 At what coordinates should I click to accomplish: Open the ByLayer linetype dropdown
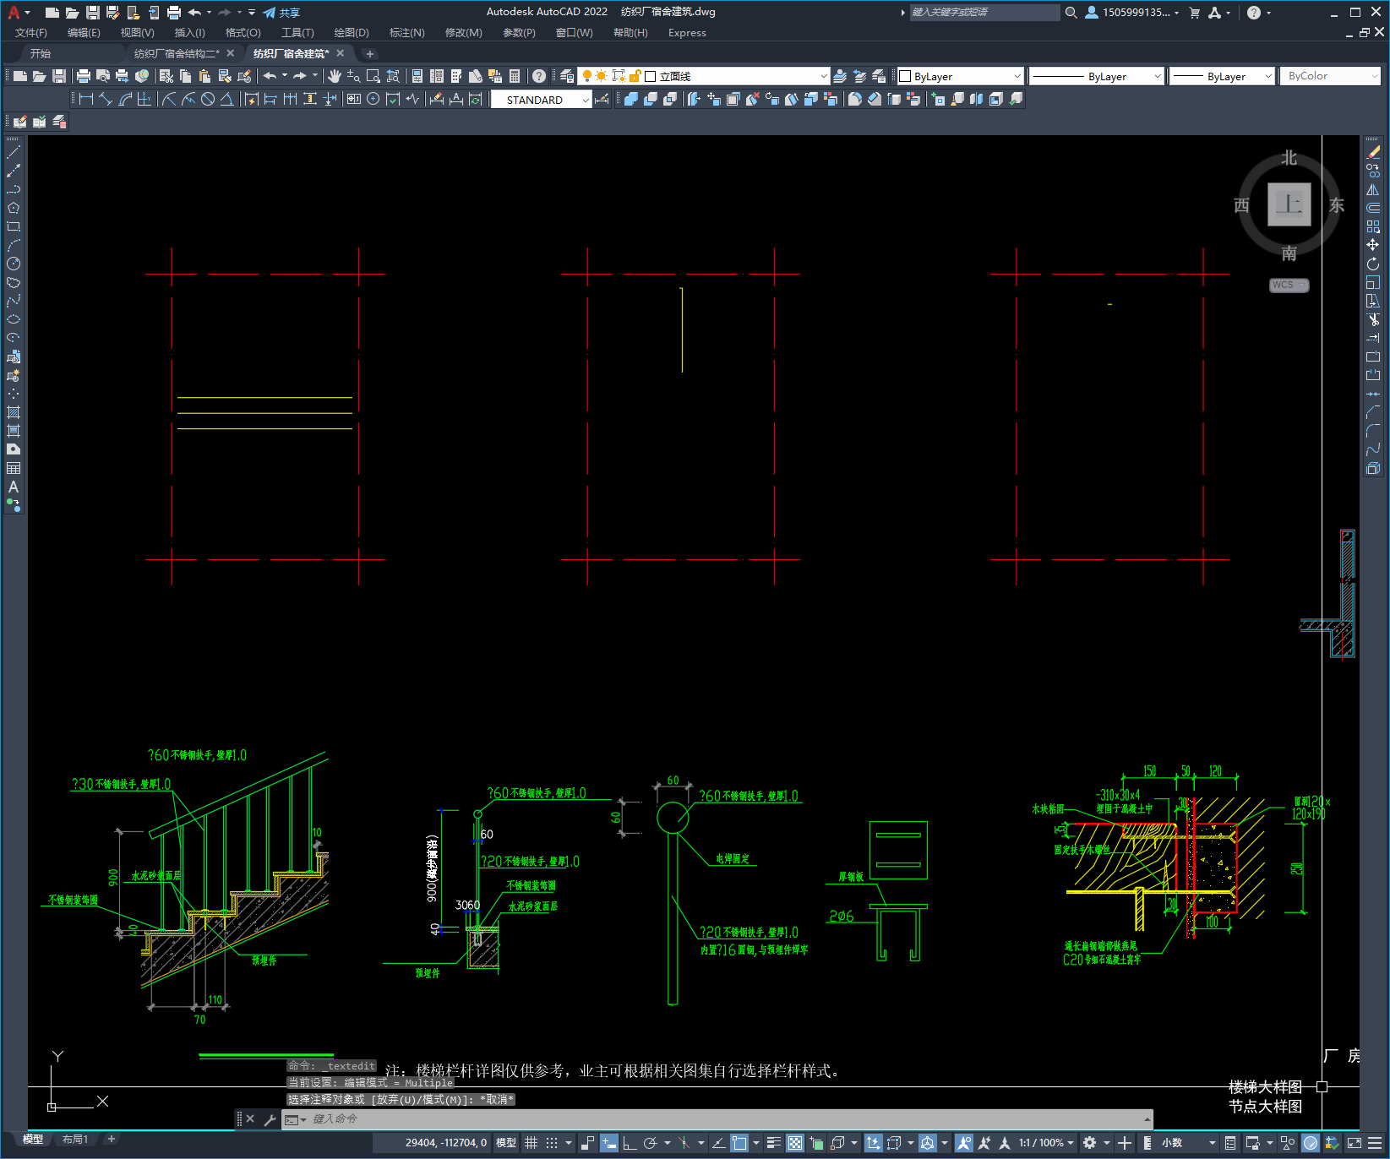coord(1097,76)
